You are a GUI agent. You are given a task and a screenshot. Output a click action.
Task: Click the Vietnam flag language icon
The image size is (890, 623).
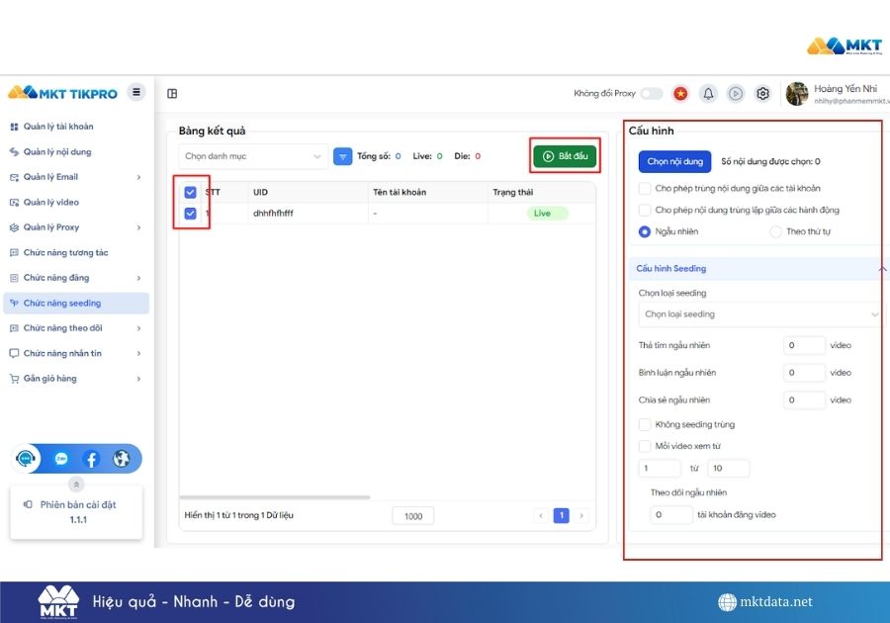coord(680,94)
